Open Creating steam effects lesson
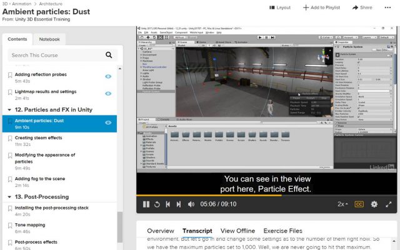This screenshot has height=250, width=400. click(38, 138)
